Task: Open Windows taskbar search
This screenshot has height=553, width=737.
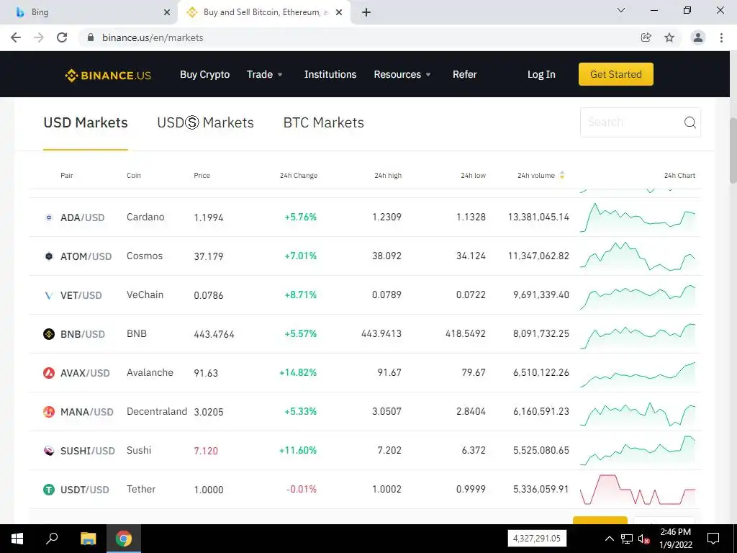Action: click(52, 539)
